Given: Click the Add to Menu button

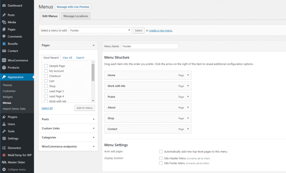Looking at the screenshot, I should pyautogui.click(x=84, y=108).
